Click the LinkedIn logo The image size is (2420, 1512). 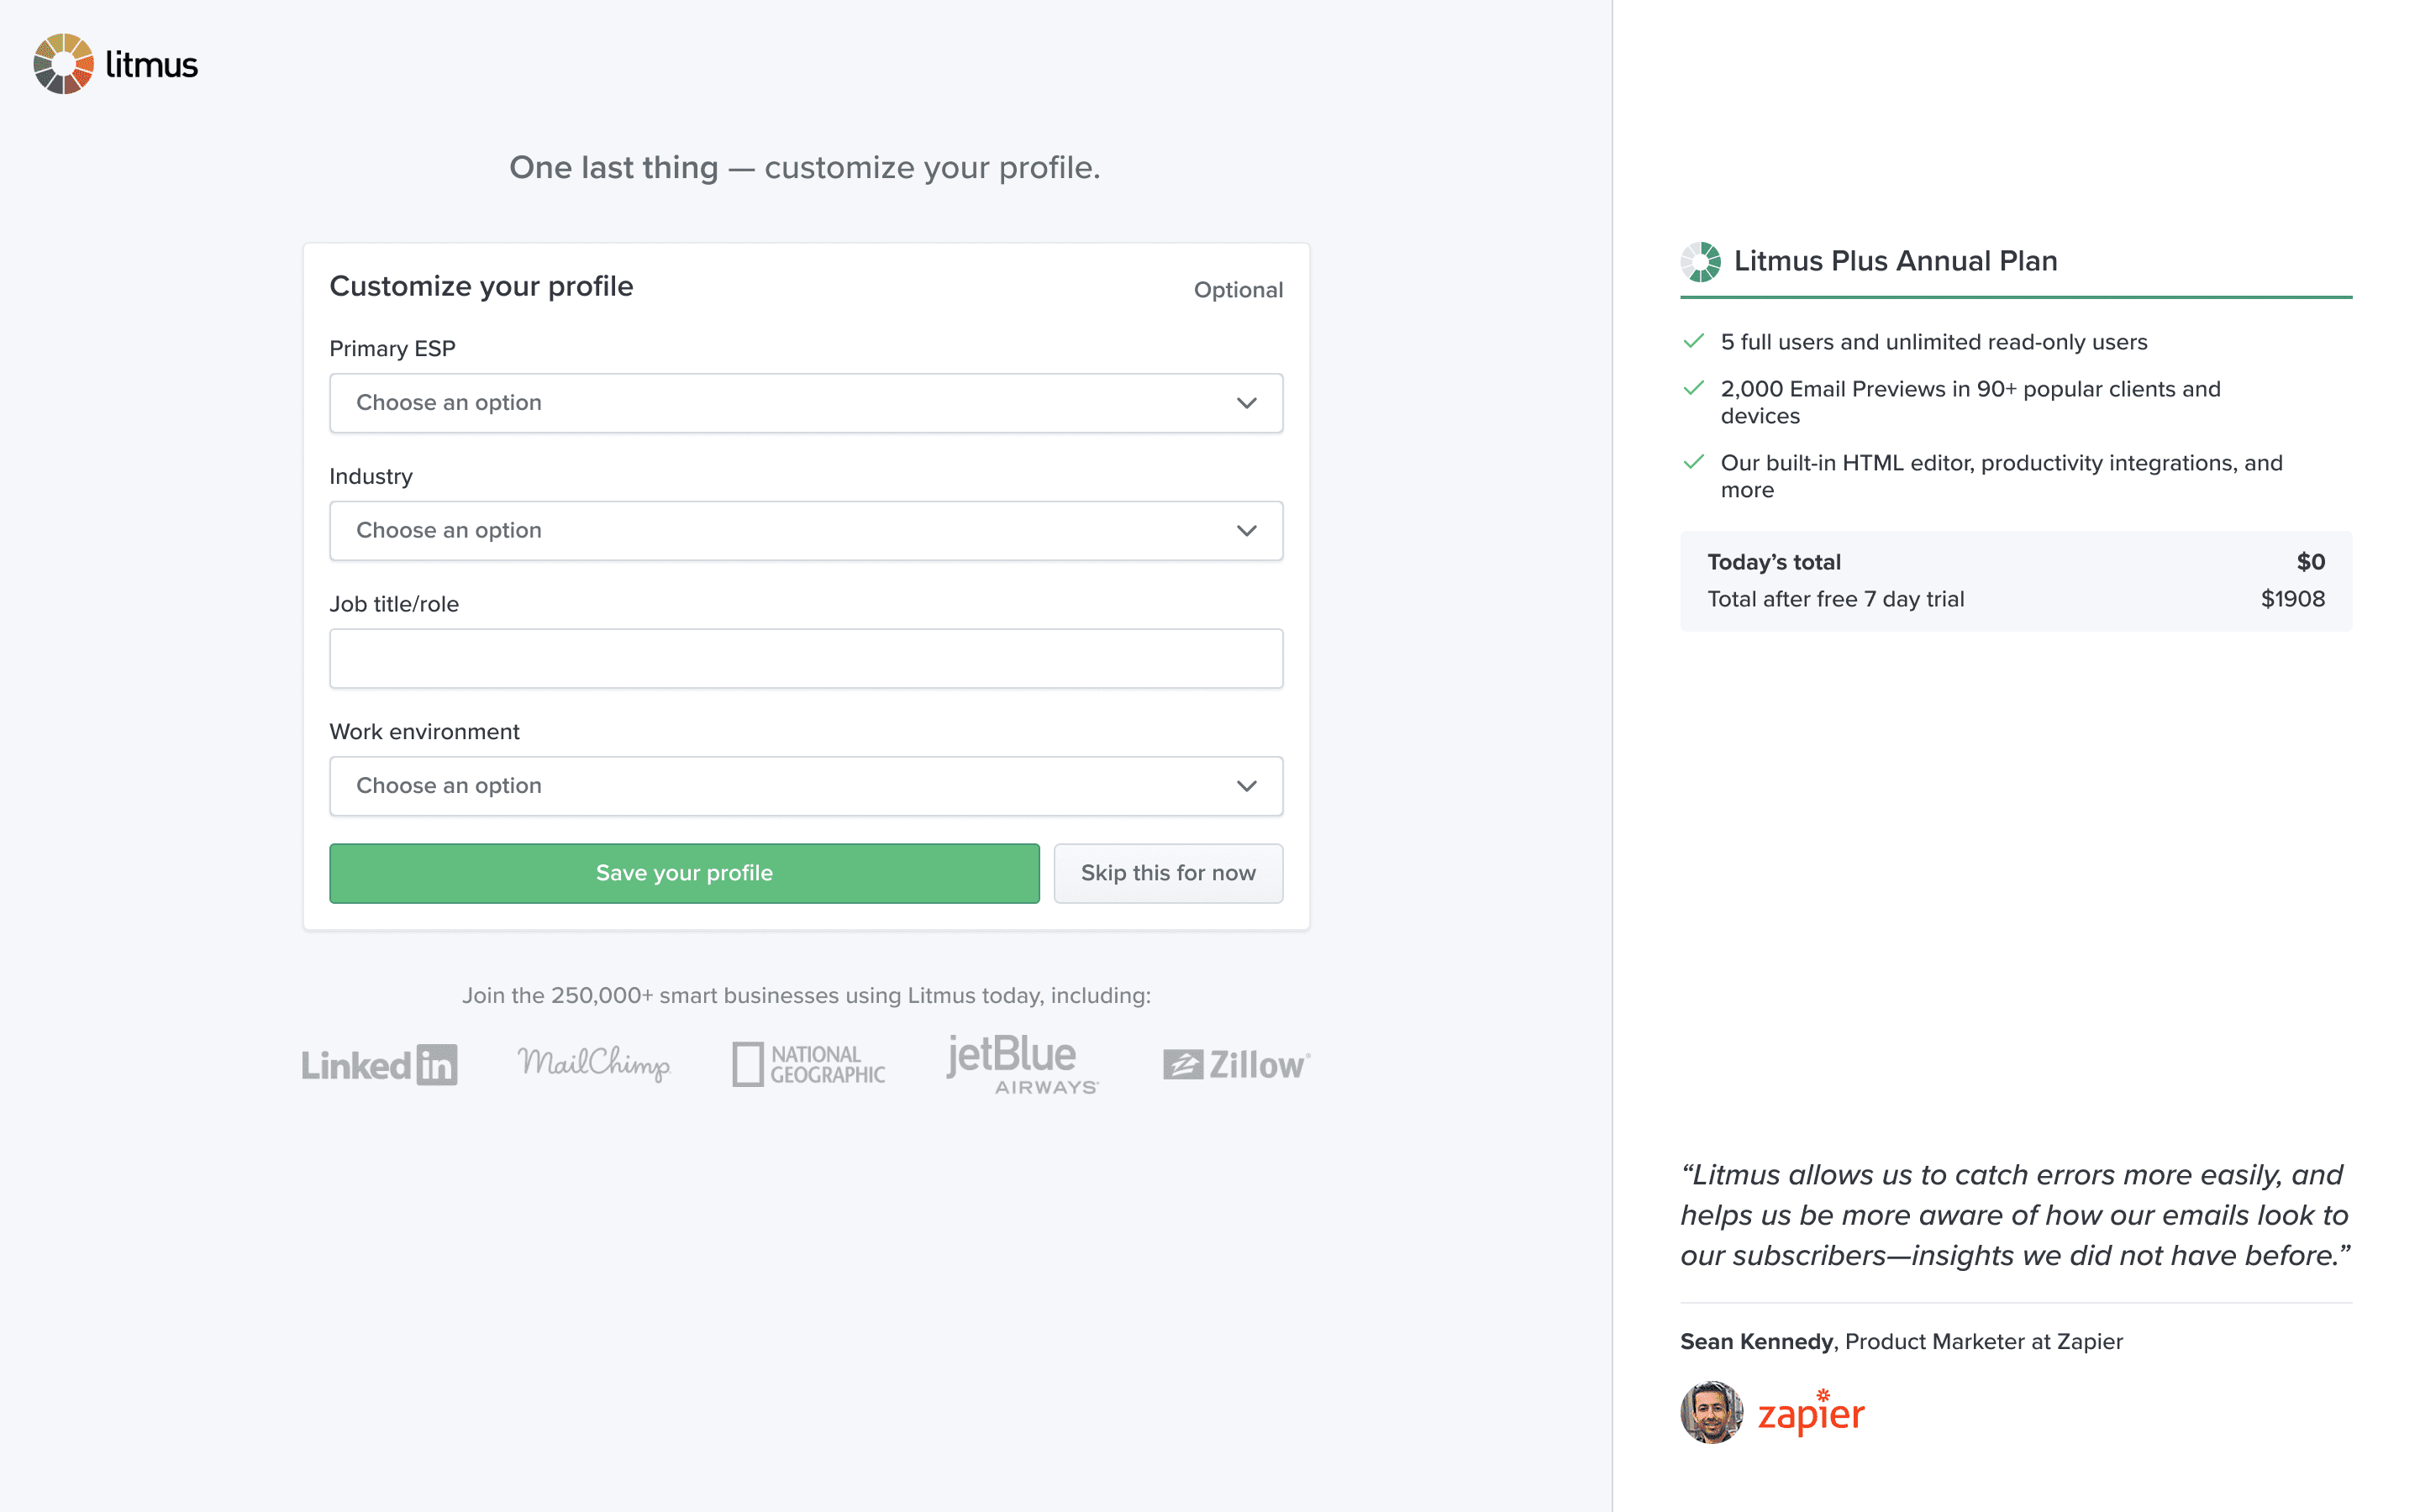[379, 1064]
